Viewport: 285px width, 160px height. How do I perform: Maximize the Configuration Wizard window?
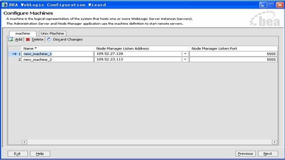click(271, 5)
